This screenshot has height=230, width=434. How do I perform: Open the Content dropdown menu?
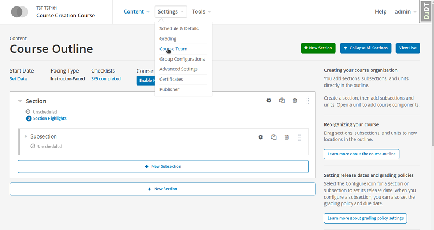coord(137,11)
